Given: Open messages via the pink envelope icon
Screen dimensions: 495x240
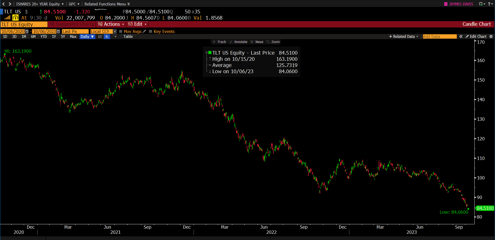Looking at the screenshot, I should pyautogui.click(x=446, y=4).
